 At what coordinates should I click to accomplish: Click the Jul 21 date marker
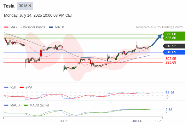(158, 121)
